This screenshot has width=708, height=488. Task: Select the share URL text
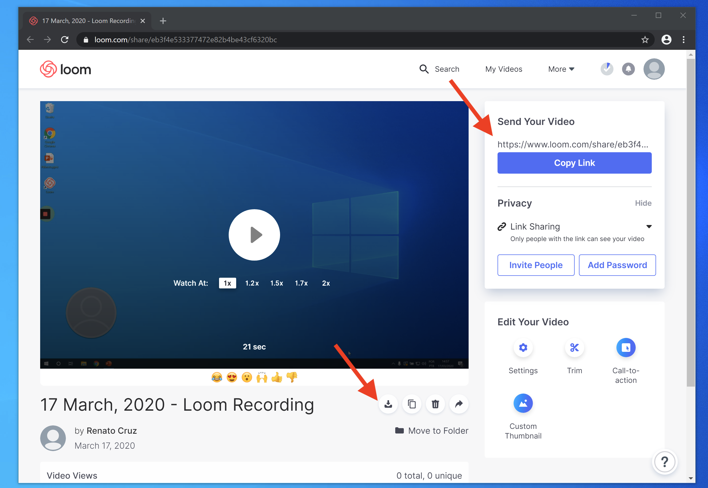(573, 144)
